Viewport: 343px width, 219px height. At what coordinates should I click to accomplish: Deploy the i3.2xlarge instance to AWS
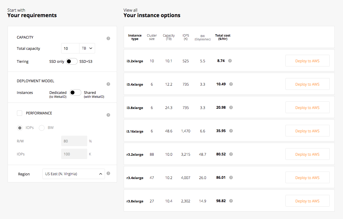point(307,61)
